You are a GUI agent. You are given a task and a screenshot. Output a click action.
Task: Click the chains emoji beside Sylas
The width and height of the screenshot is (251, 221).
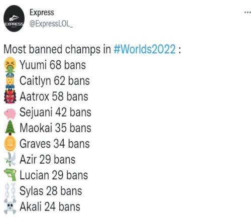coord(10,191)
